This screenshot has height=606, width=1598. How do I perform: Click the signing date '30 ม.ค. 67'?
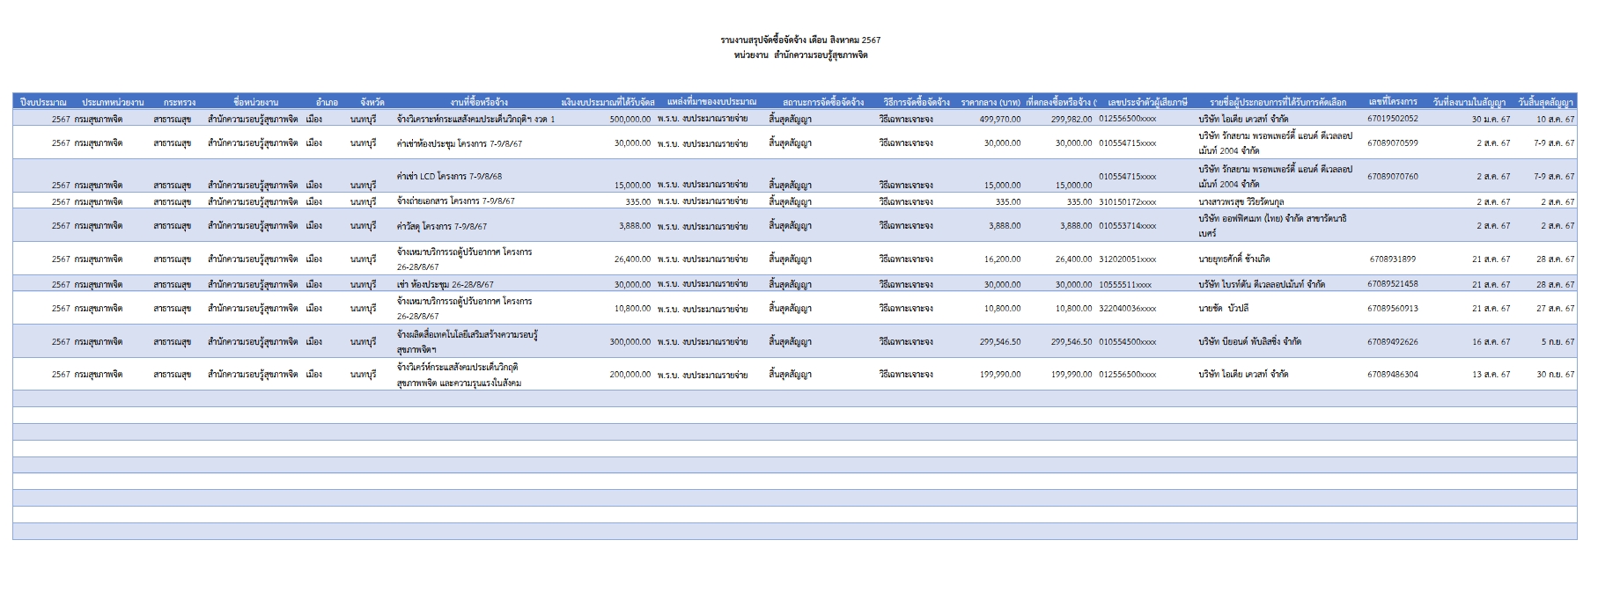click(x=1491, y=119)
